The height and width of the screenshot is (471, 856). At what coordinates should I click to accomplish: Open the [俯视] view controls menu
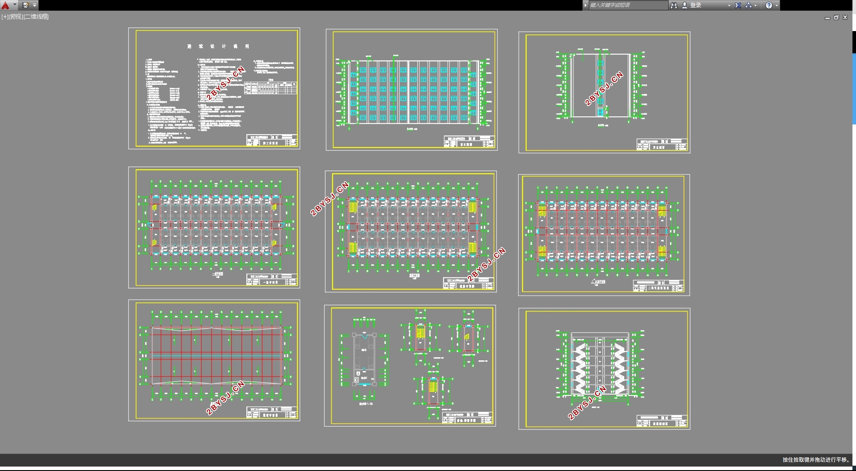click(16, 17)
